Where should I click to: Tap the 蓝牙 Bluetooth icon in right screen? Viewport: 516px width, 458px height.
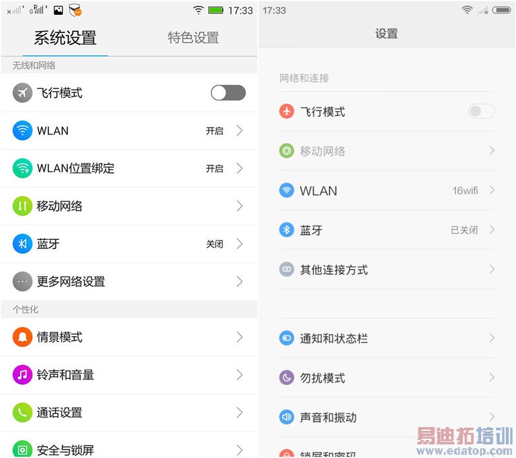(x=286, y=230)
